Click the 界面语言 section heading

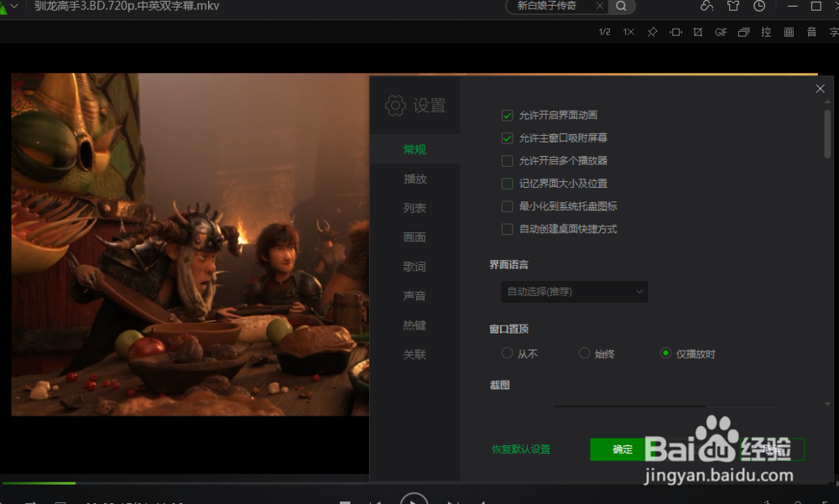pos(509,265)
